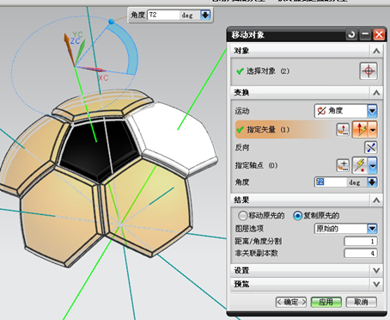Click the floating 角度 input field
This screenshot has width=390, height=320.
(x=163, y=15)
